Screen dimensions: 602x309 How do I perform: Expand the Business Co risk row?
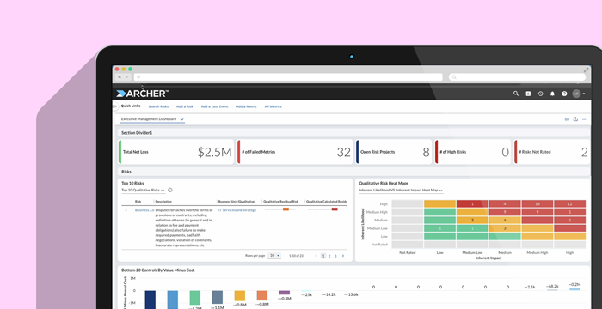[x=126, y=210]
